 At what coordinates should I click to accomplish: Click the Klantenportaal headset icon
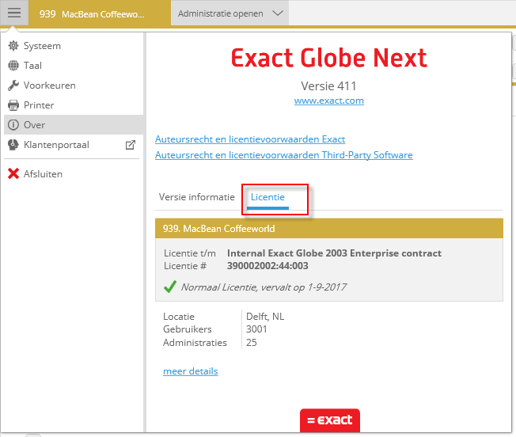[x=13, y=145]
